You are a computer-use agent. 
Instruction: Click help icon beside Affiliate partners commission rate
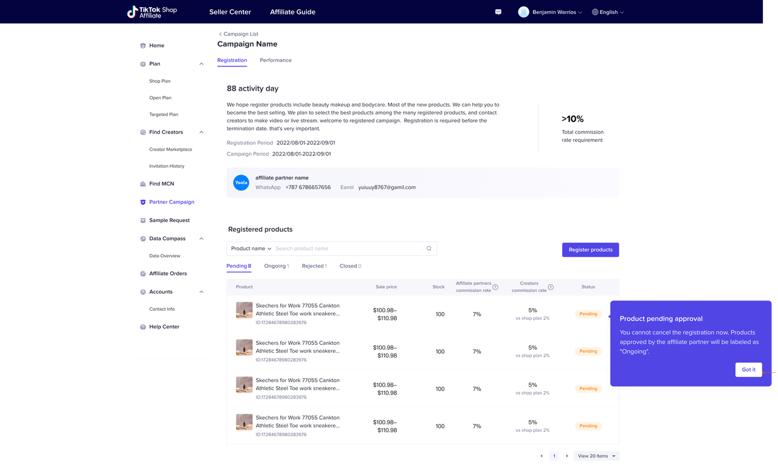[495, 287]
